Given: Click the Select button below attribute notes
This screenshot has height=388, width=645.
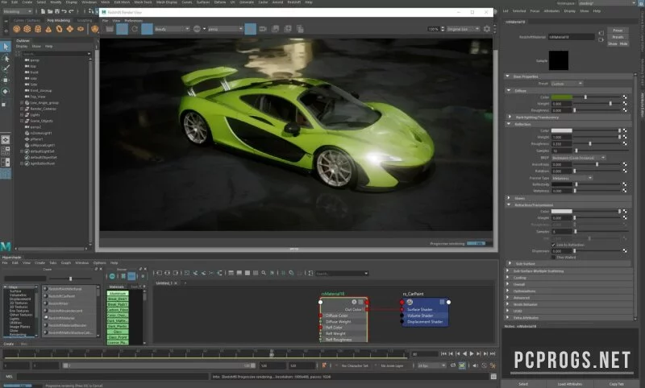Looking at the screenshot, I should tap(523, 384).
